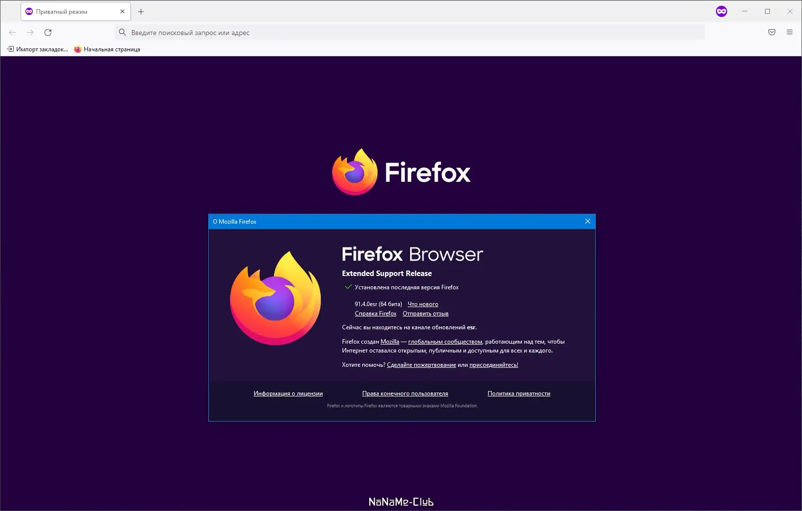Click the Firefox Browser heading in the dialog
This screenshot has height=511, width=802.
pyautogui.click(x=413, y=254)
